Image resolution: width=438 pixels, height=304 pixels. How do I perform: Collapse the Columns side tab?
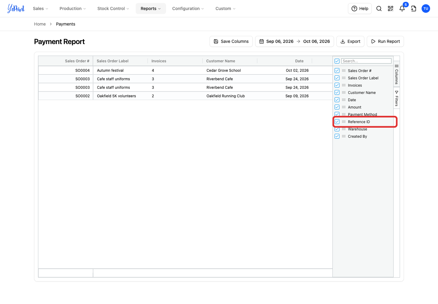(397, 74)
